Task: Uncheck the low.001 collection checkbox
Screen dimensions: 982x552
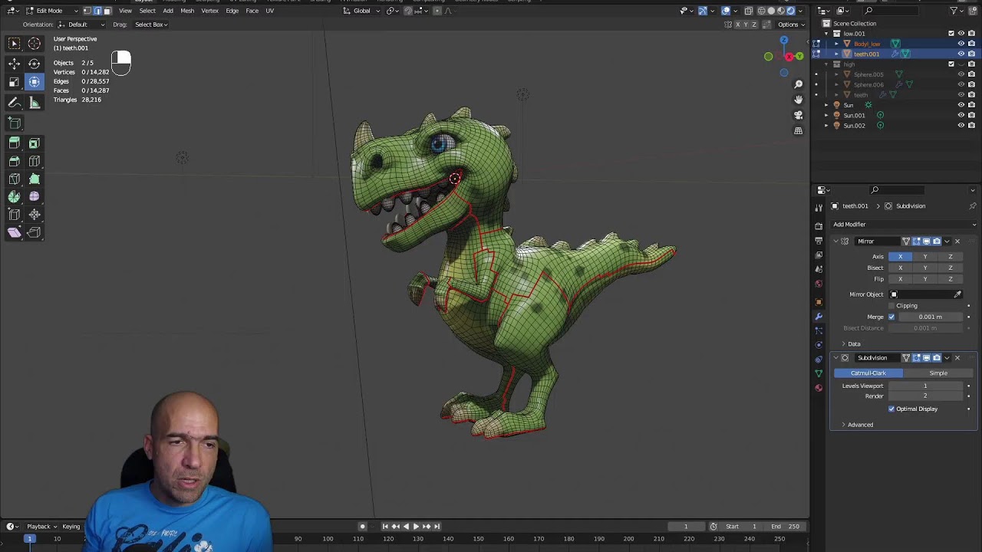Action: tap(951, 34)
